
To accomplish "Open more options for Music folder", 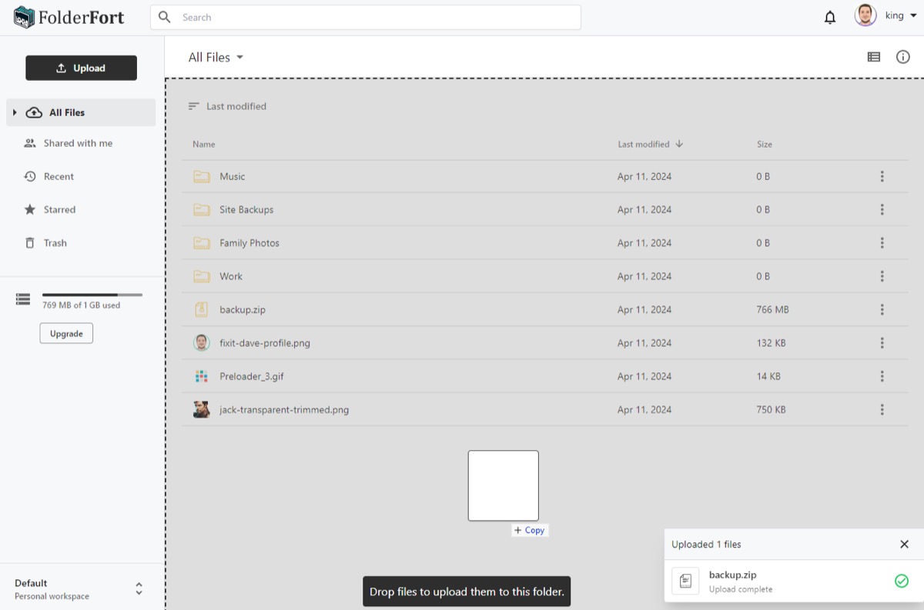I will click(x=882, y=177).
